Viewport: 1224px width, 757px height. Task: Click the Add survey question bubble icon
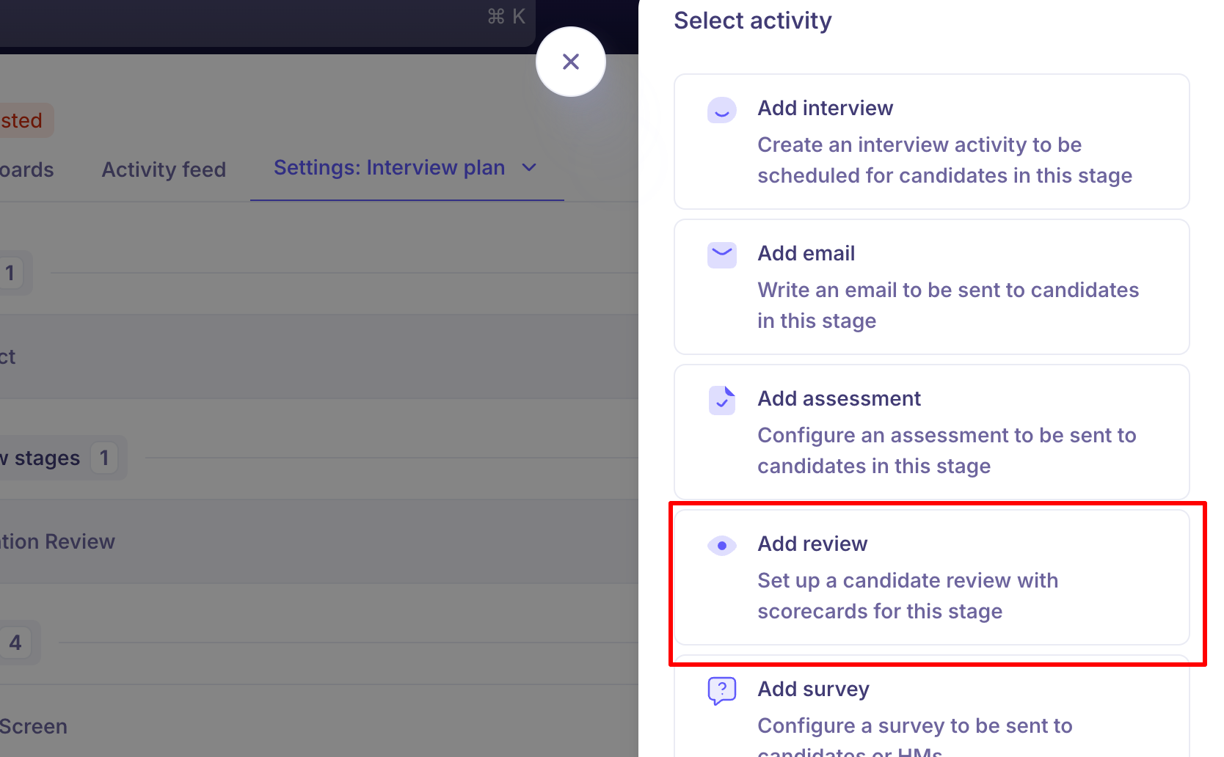[721, 690]
